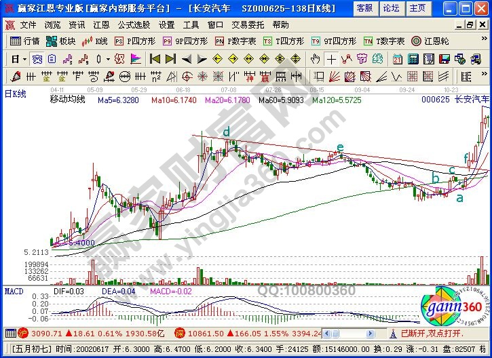Expand the 日 period dropdown arrow
This screenshot has width=492, height=358.
pyautogui.click(x=24, y=59)
